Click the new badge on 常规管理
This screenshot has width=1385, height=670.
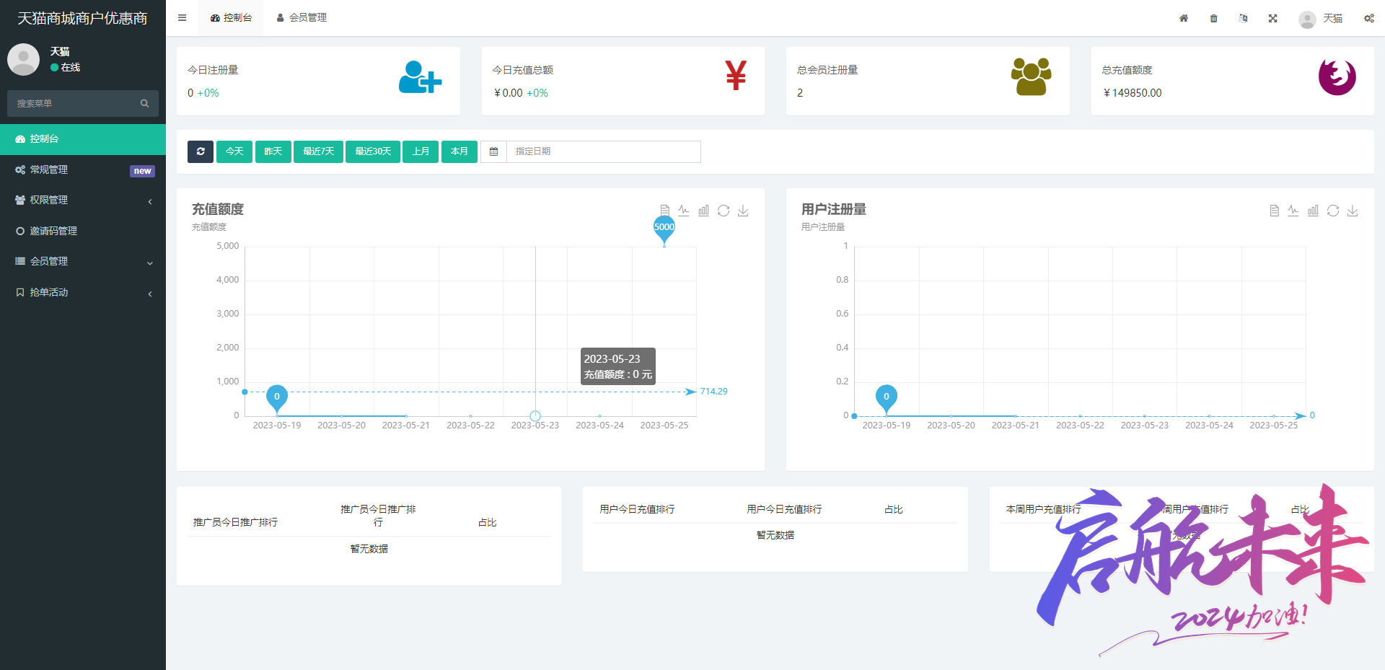142,171
